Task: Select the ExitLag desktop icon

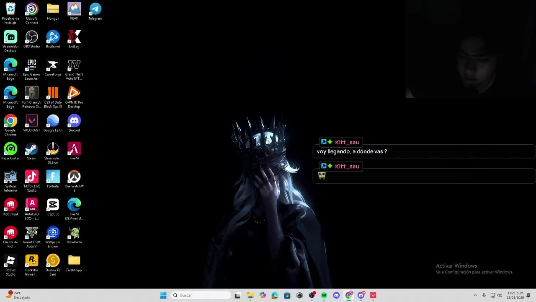Action: coord(74,39)
